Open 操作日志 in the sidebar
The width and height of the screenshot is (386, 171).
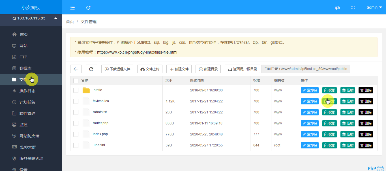tap(31, 91)
